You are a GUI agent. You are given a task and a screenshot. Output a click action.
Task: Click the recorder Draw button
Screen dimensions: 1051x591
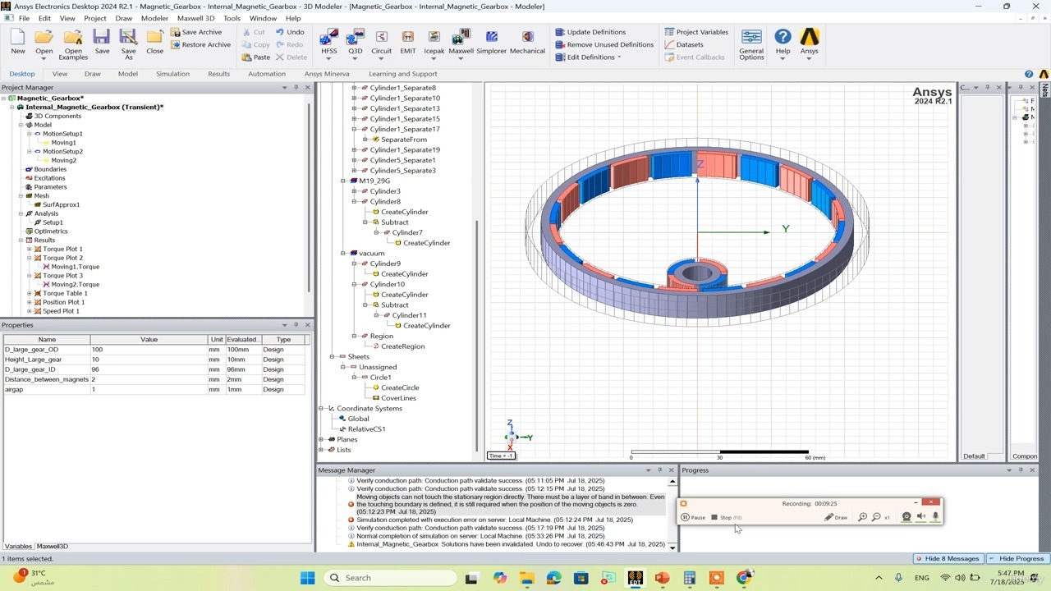click(836, 517)
